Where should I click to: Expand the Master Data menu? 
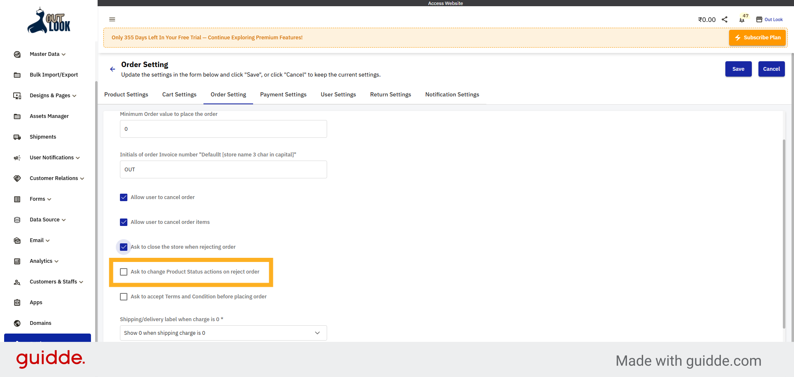[x=44, y=54]
